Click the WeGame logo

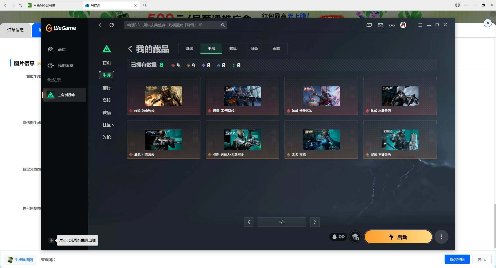click(61, 28)
